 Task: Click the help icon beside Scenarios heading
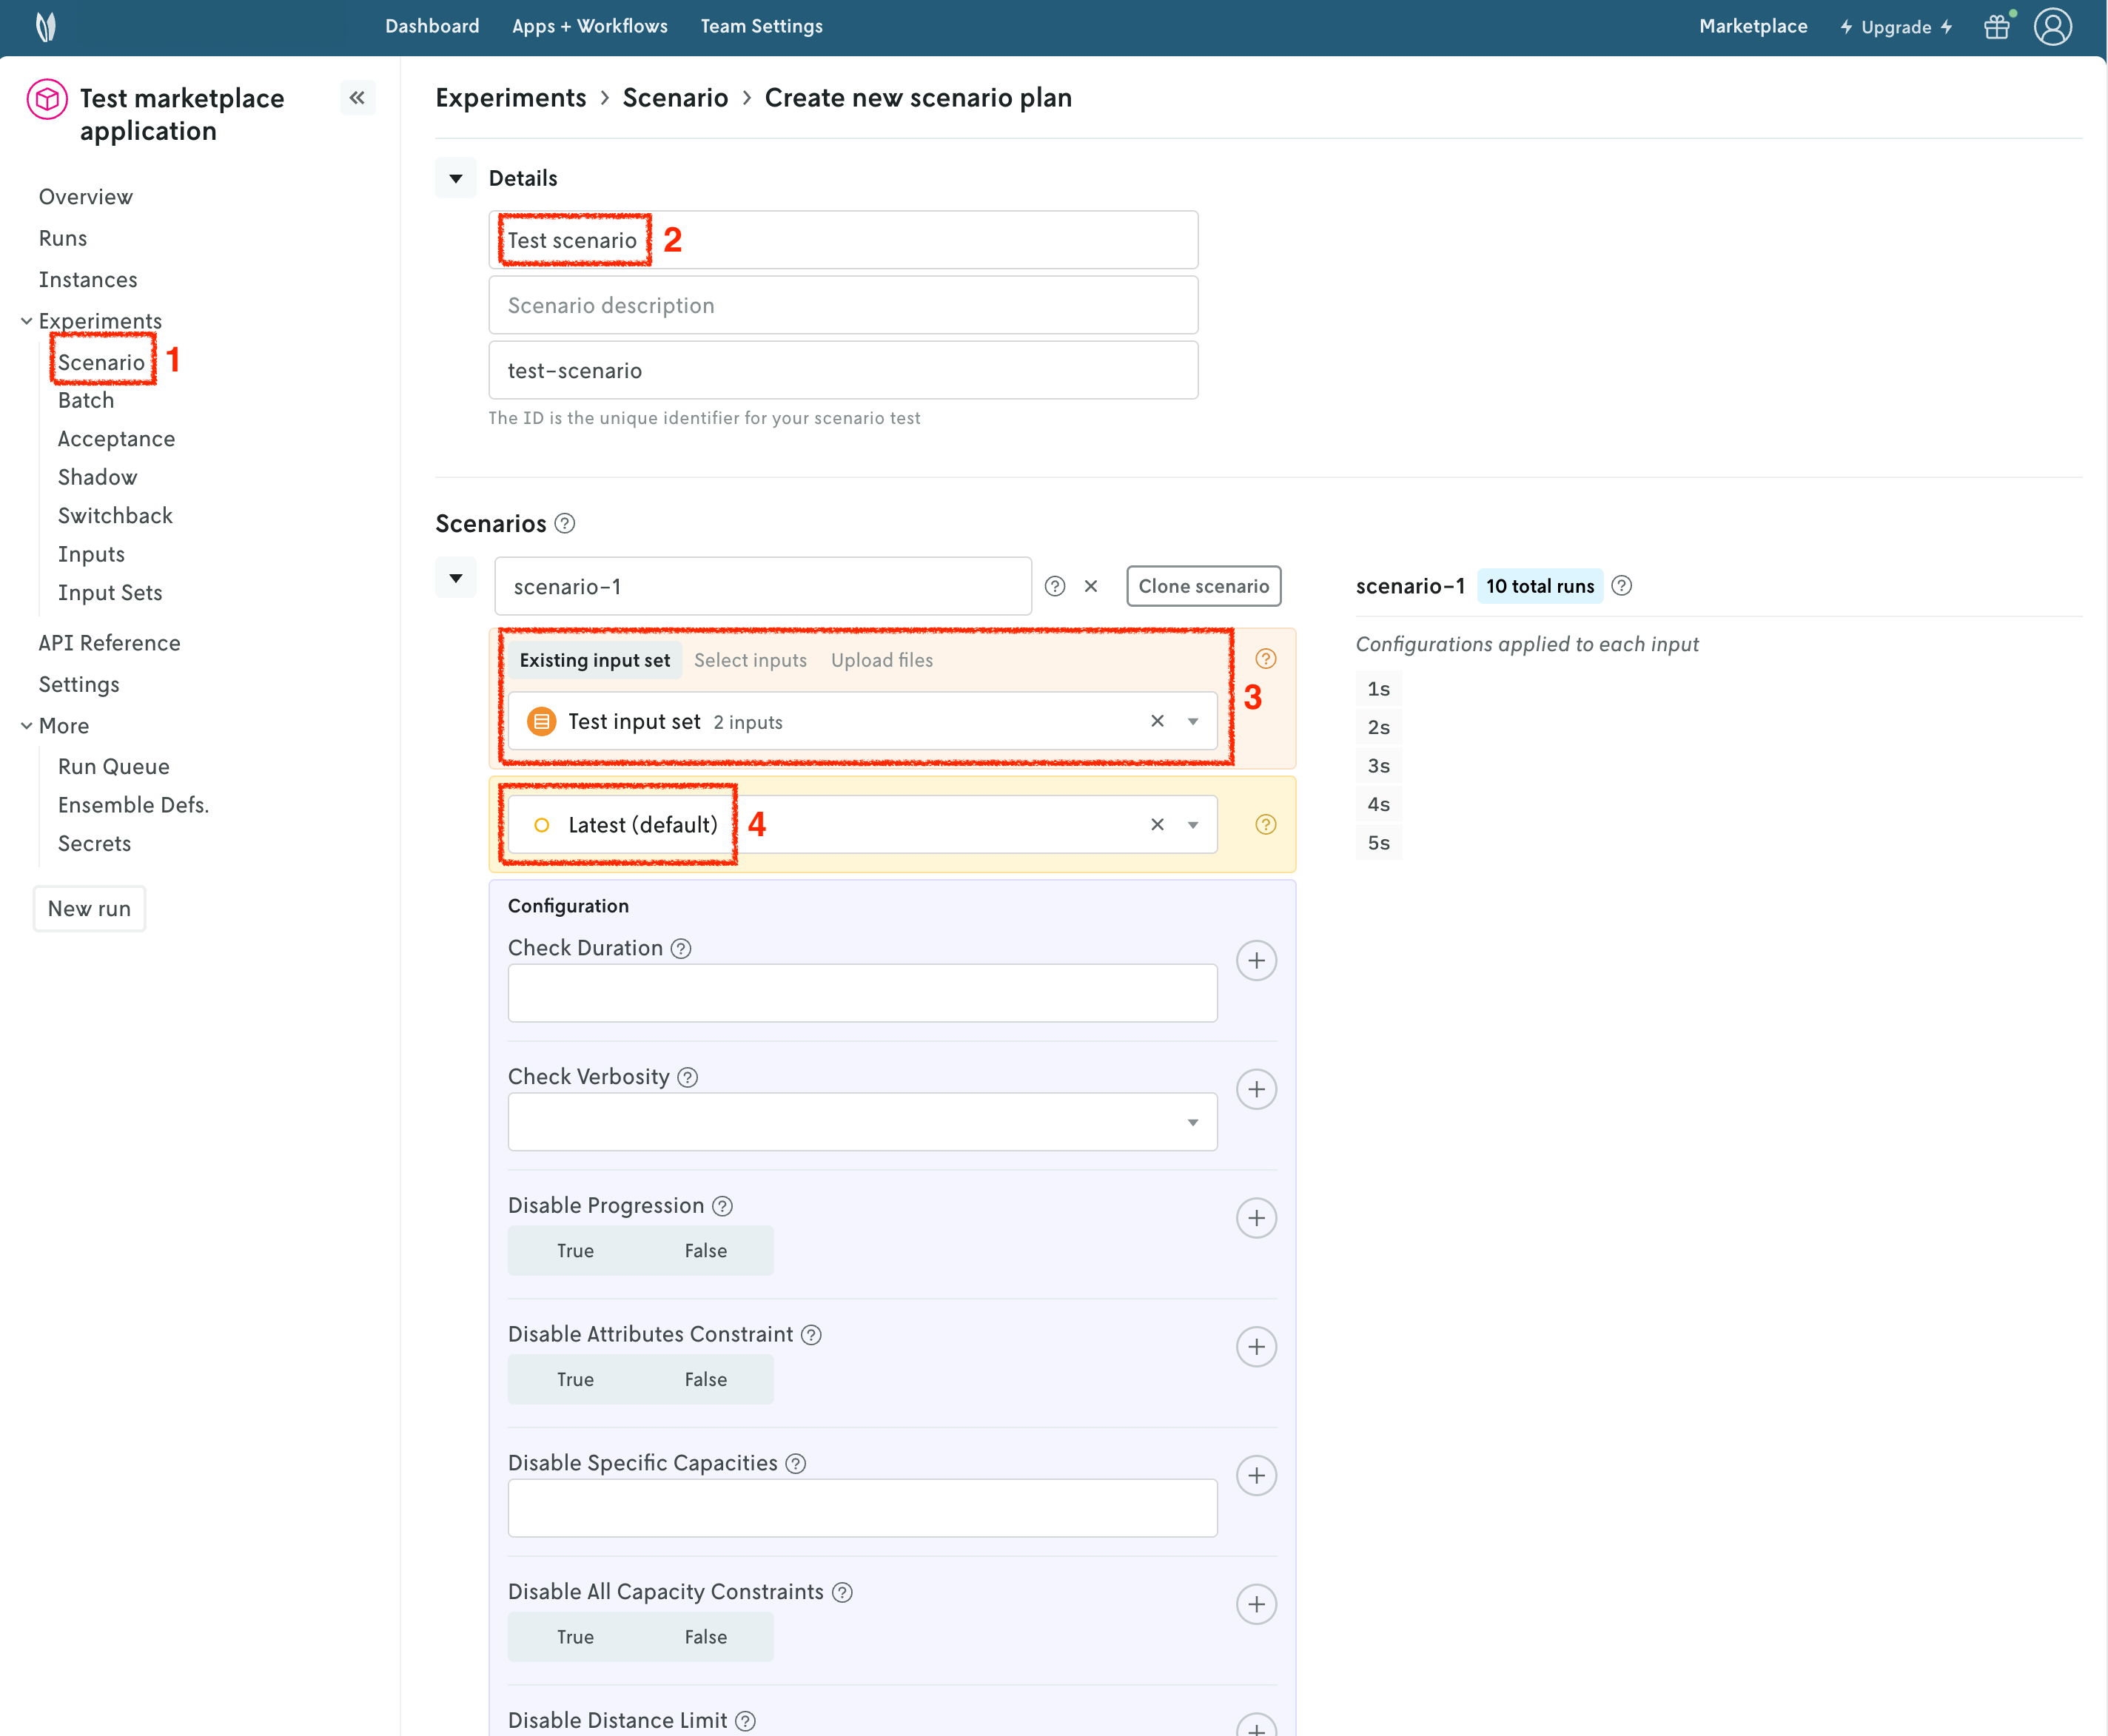click(x=565, y=524)
